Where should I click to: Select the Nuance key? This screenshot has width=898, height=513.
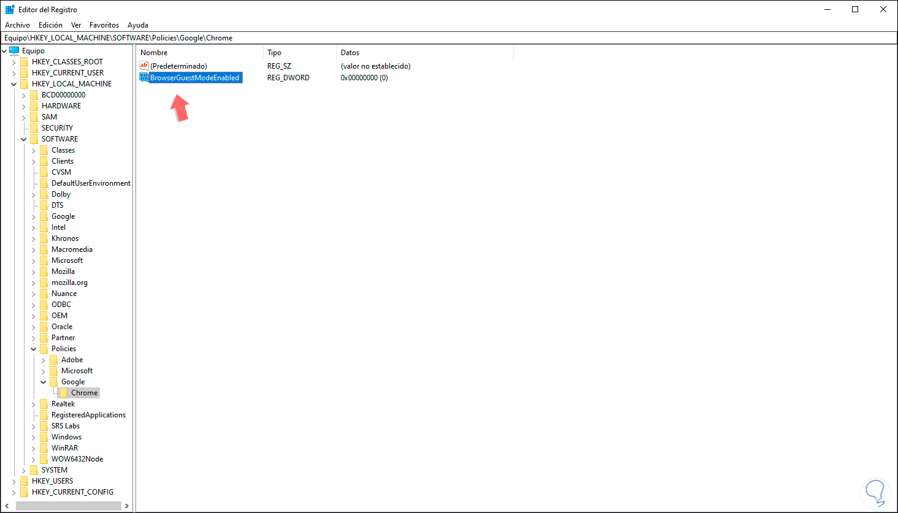[64, 294]
